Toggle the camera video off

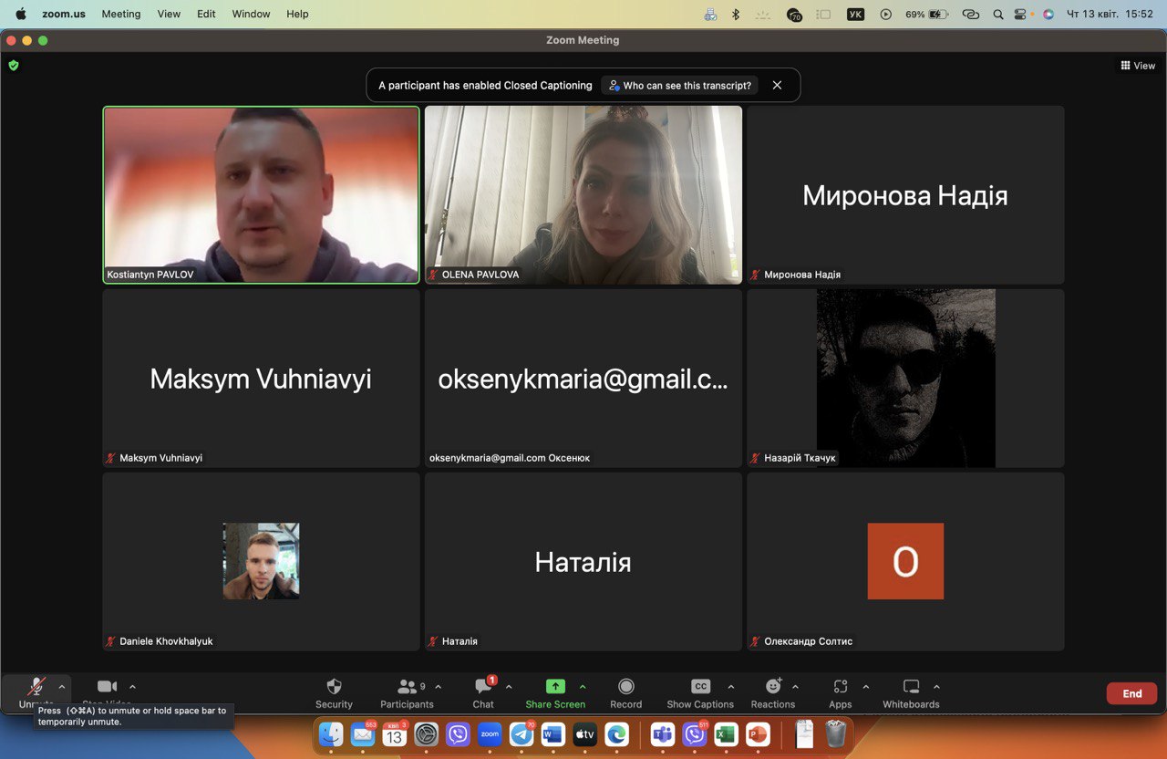[108, 687]
